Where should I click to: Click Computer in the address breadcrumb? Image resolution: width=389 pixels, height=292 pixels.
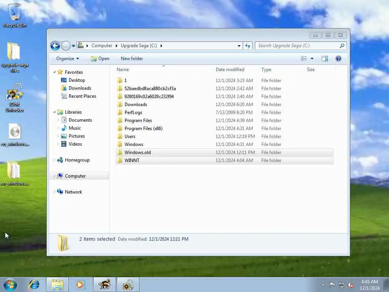(x=102, y=46)
